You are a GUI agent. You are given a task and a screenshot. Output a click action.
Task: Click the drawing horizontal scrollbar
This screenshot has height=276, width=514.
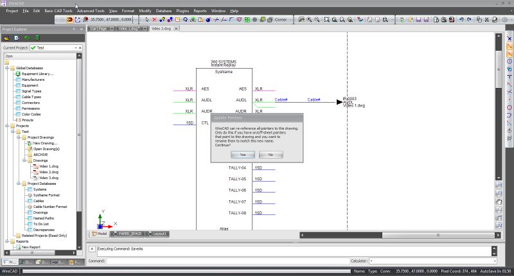click(x=400, y=235)
